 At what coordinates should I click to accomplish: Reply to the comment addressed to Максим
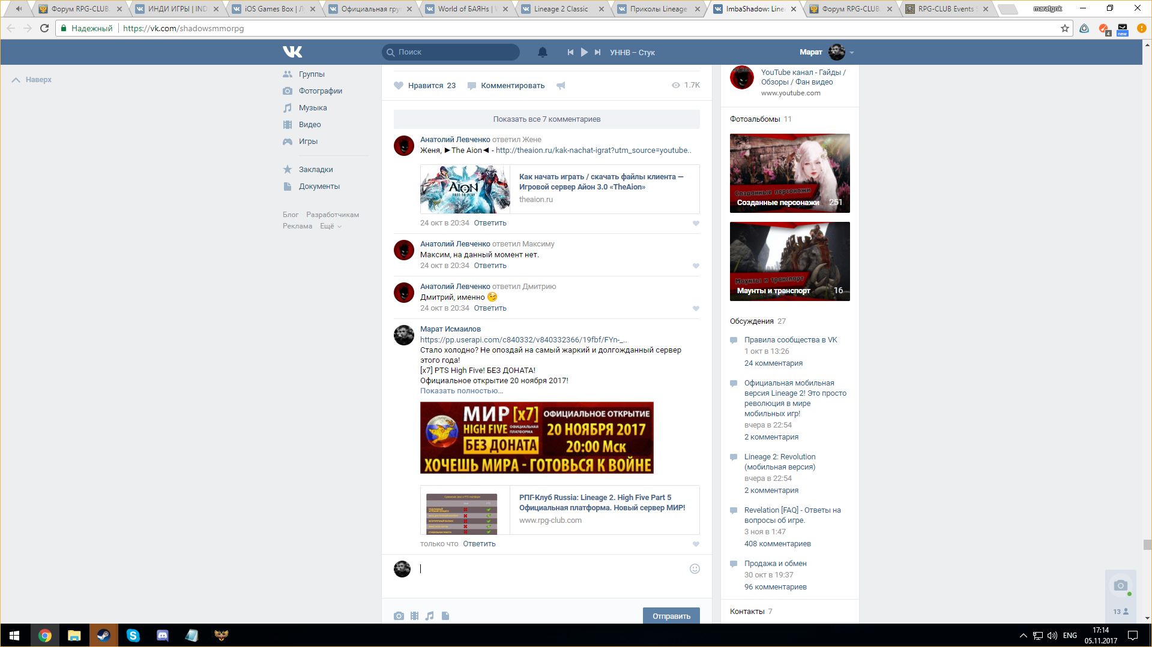[490, 266]
